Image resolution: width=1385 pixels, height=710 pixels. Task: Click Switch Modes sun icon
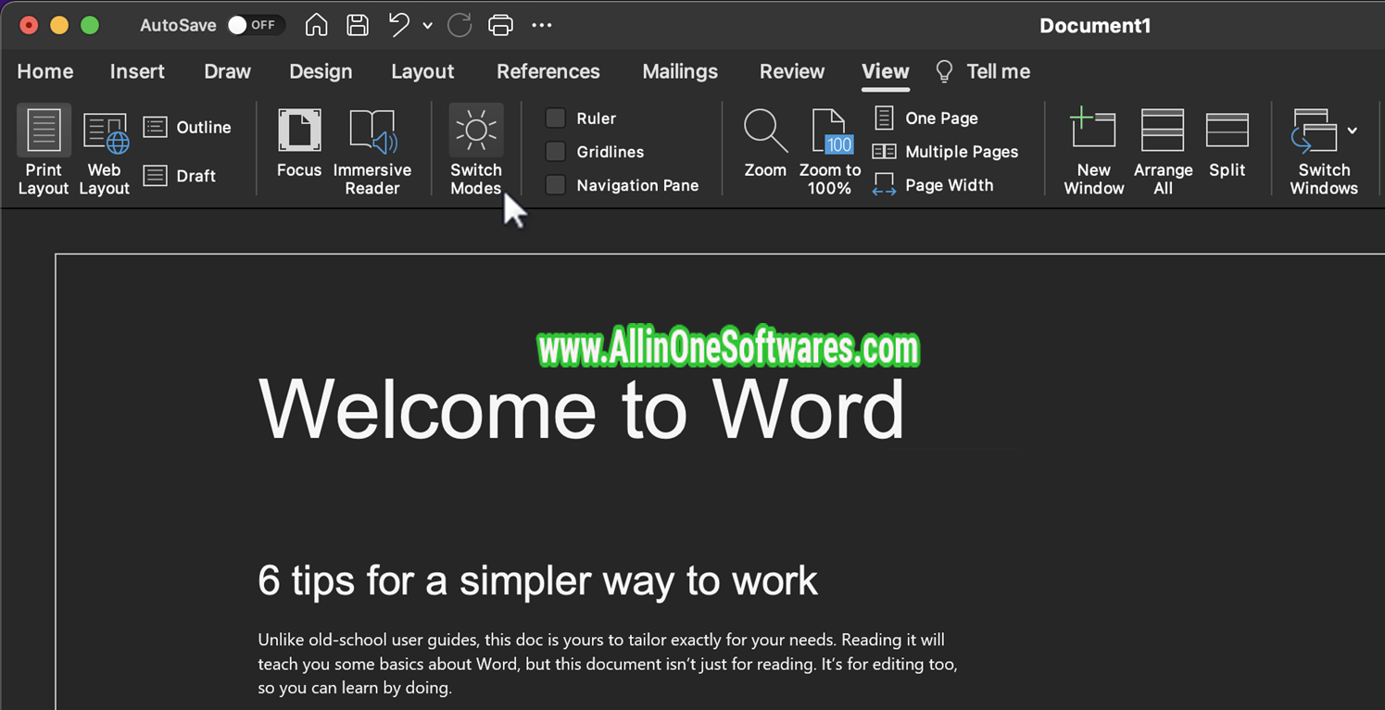476,131
